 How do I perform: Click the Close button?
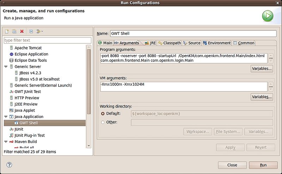[232, 165]
